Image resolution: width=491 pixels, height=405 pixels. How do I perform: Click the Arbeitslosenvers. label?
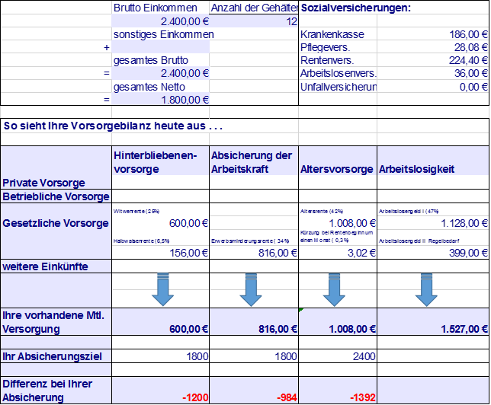pos(339,73)
